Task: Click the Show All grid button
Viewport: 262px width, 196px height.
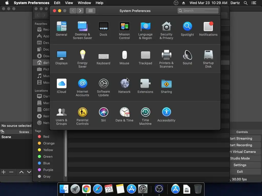Action: (91, 11)
